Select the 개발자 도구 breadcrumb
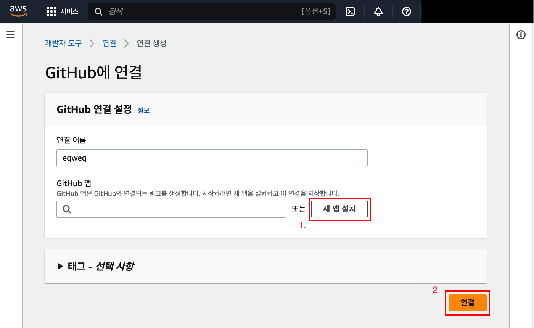The image size is (534, 328). click(63, 43)
